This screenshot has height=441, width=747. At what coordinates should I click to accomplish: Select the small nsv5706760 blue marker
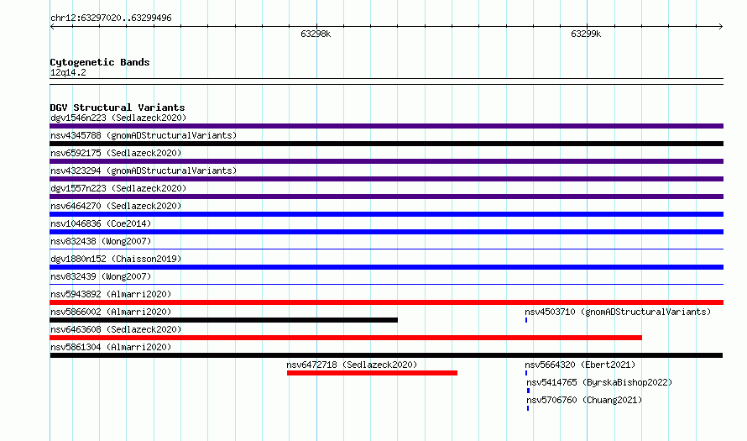click(528, 408)
